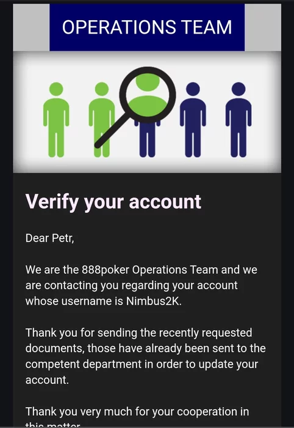Click the 888poker text in the email

[106, 270]
